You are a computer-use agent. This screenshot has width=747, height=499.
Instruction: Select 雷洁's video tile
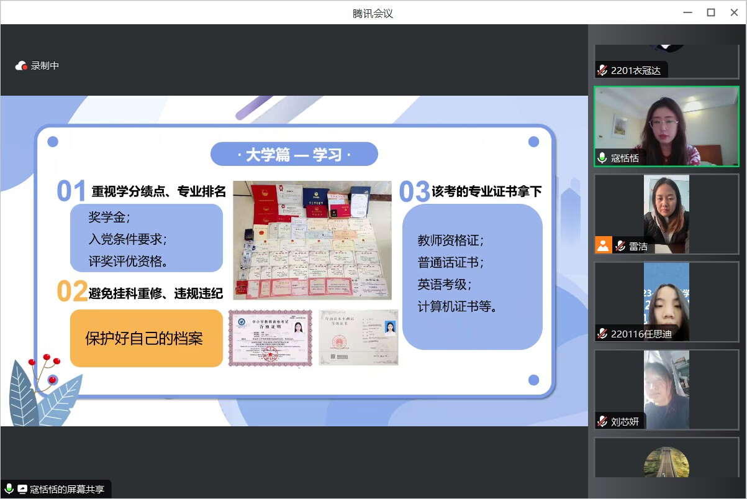click(x=667, y=214)
